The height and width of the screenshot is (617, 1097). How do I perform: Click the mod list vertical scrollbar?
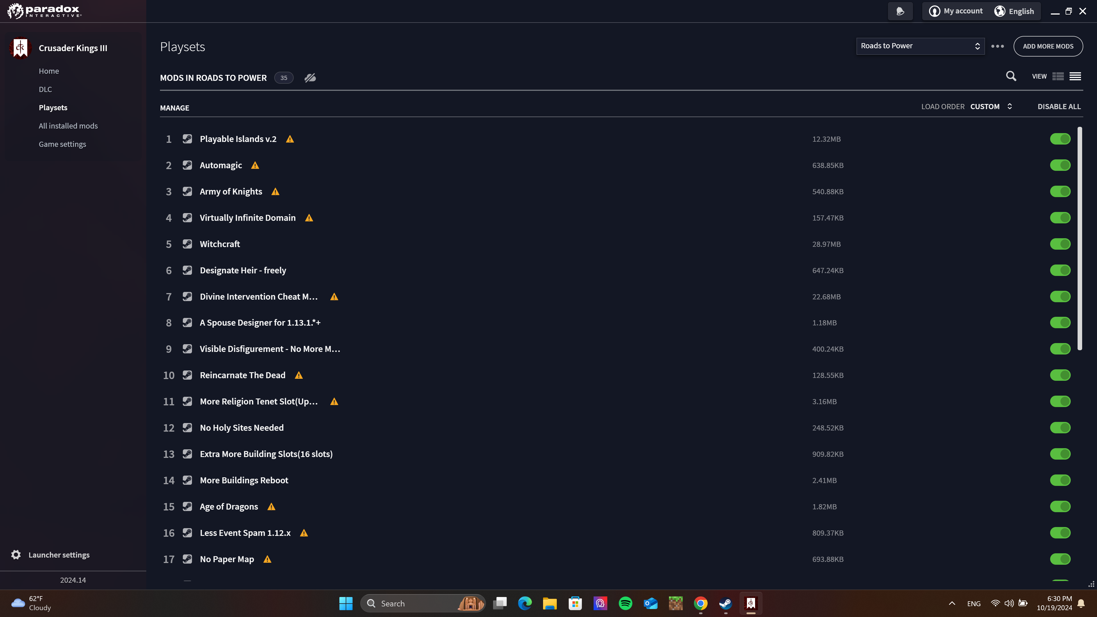(x=1080, y=239)
